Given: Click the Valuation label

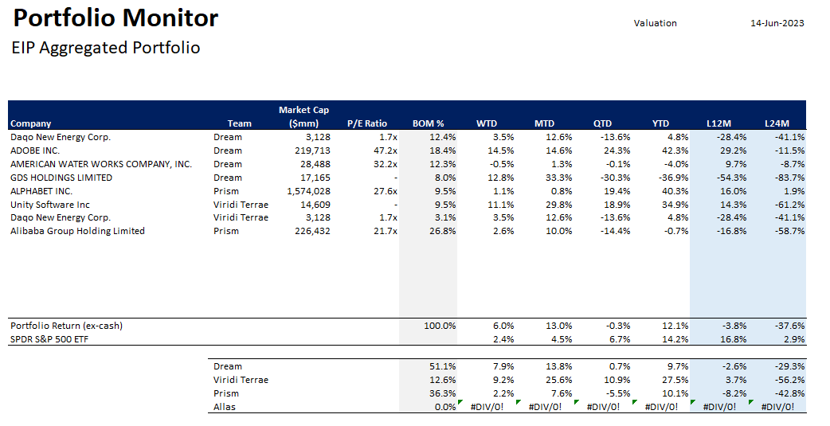Looking at the screenshot, I should click(656, 23).
